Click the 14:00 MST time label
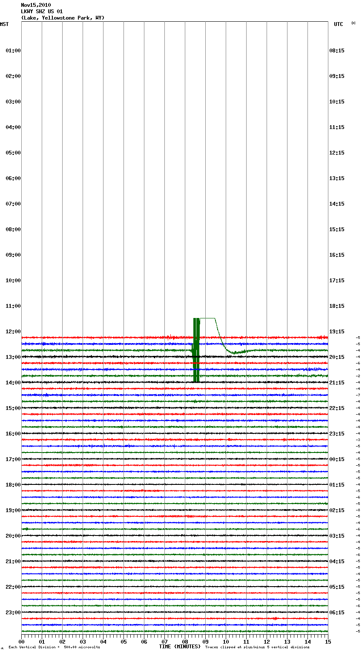Viewport: 362px width, 653px height. (x=13, y=383)
